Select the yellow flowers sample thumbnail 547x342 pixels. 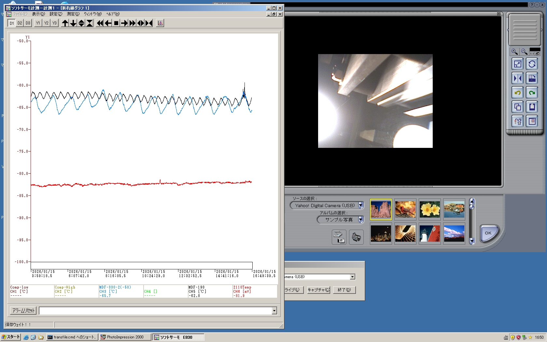coord(429,209)
